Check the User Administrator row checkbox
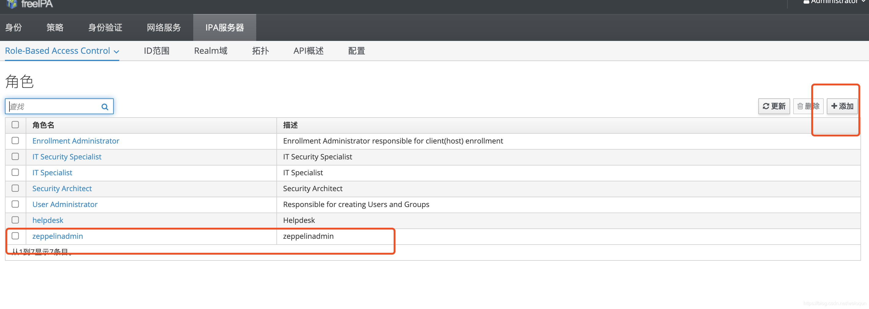Image resolution: width=869 pixels, height=309 pixels. pos(15,204)
